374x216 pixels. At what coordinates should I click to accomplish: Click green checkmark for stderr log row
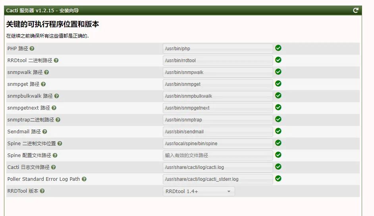point(278,179)
